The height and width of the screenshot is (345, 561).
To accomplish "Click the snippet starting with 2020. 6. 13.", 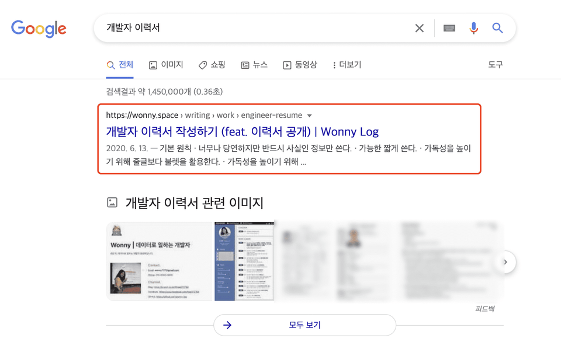I will [x=288, y=155].
